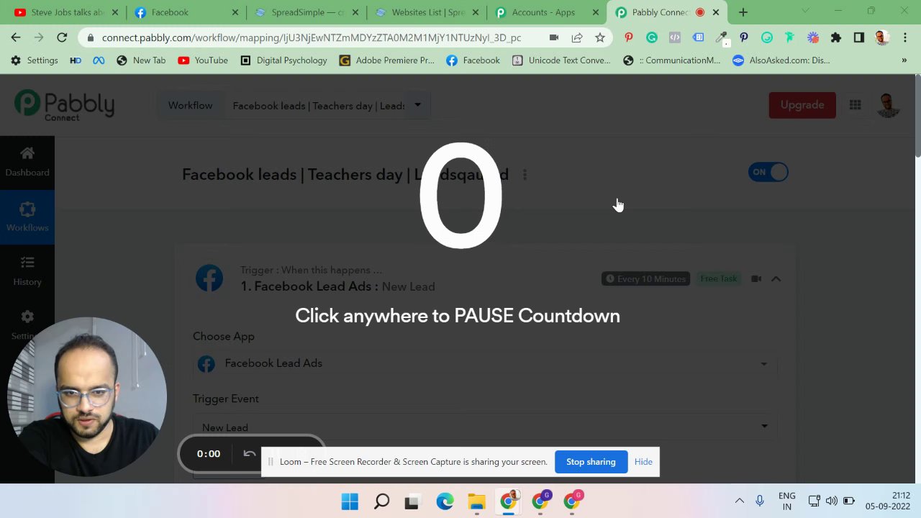The width and height of the screenshot is (921, 518).
Task: Open the workflow selector dropdown arrow
Action: point(417,105)
